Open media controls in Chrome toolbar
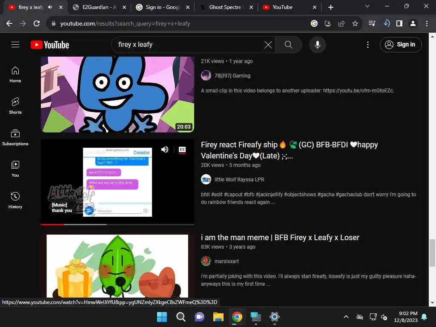The height and width of the screenshot is (327, 436). pos(372,24)
